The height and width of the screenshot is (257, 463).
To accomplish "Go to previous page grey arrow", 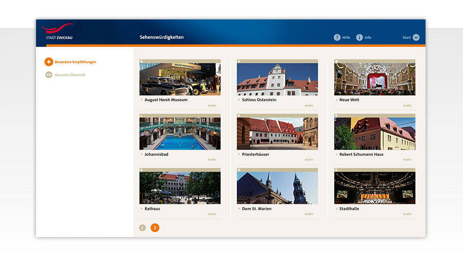I will click(x=142, y=227).
